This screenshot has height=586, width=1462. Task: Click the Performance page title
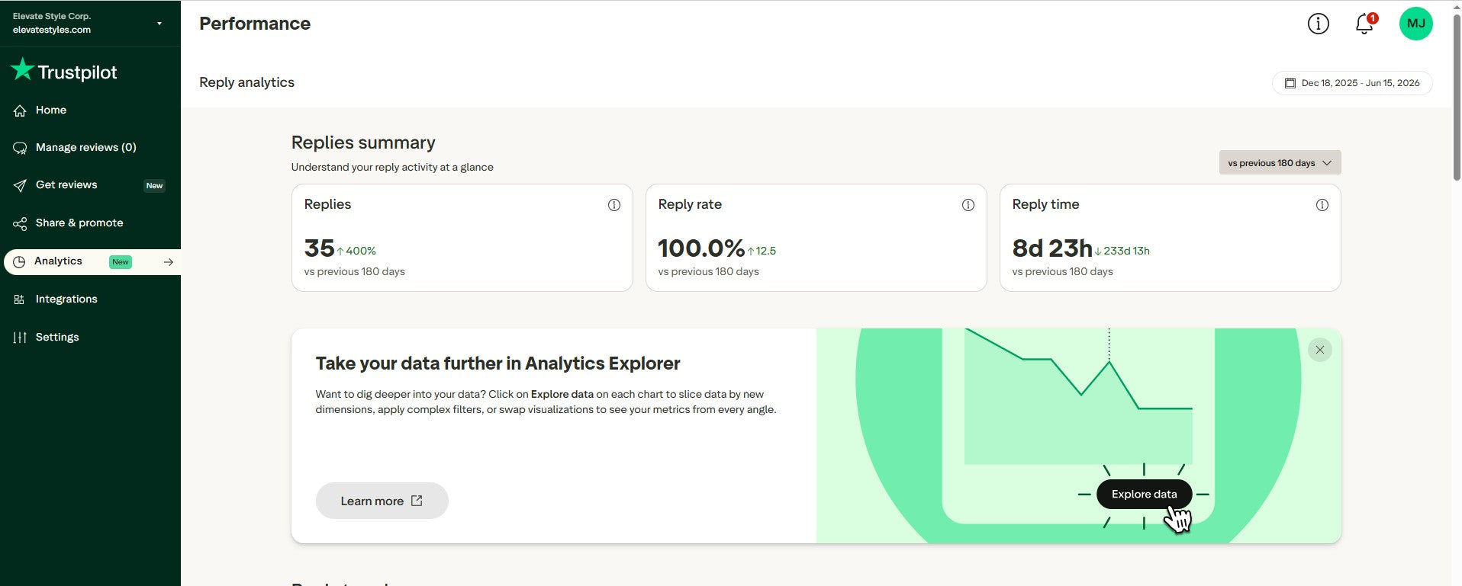coord(255,24)
